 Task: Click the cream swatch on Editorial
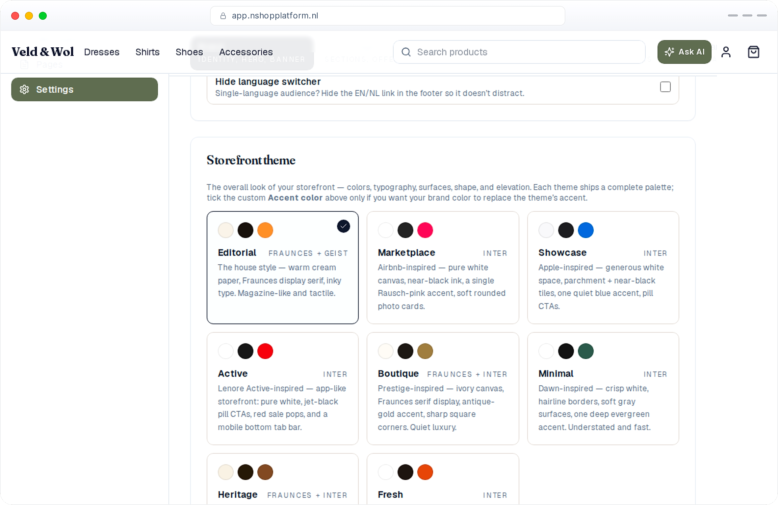pyautogui.click(x=226, y=230)
